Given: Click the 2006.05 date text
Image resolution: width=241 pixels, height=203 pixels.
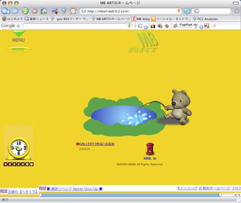Looking at the screenshot, I should (85, 149).
